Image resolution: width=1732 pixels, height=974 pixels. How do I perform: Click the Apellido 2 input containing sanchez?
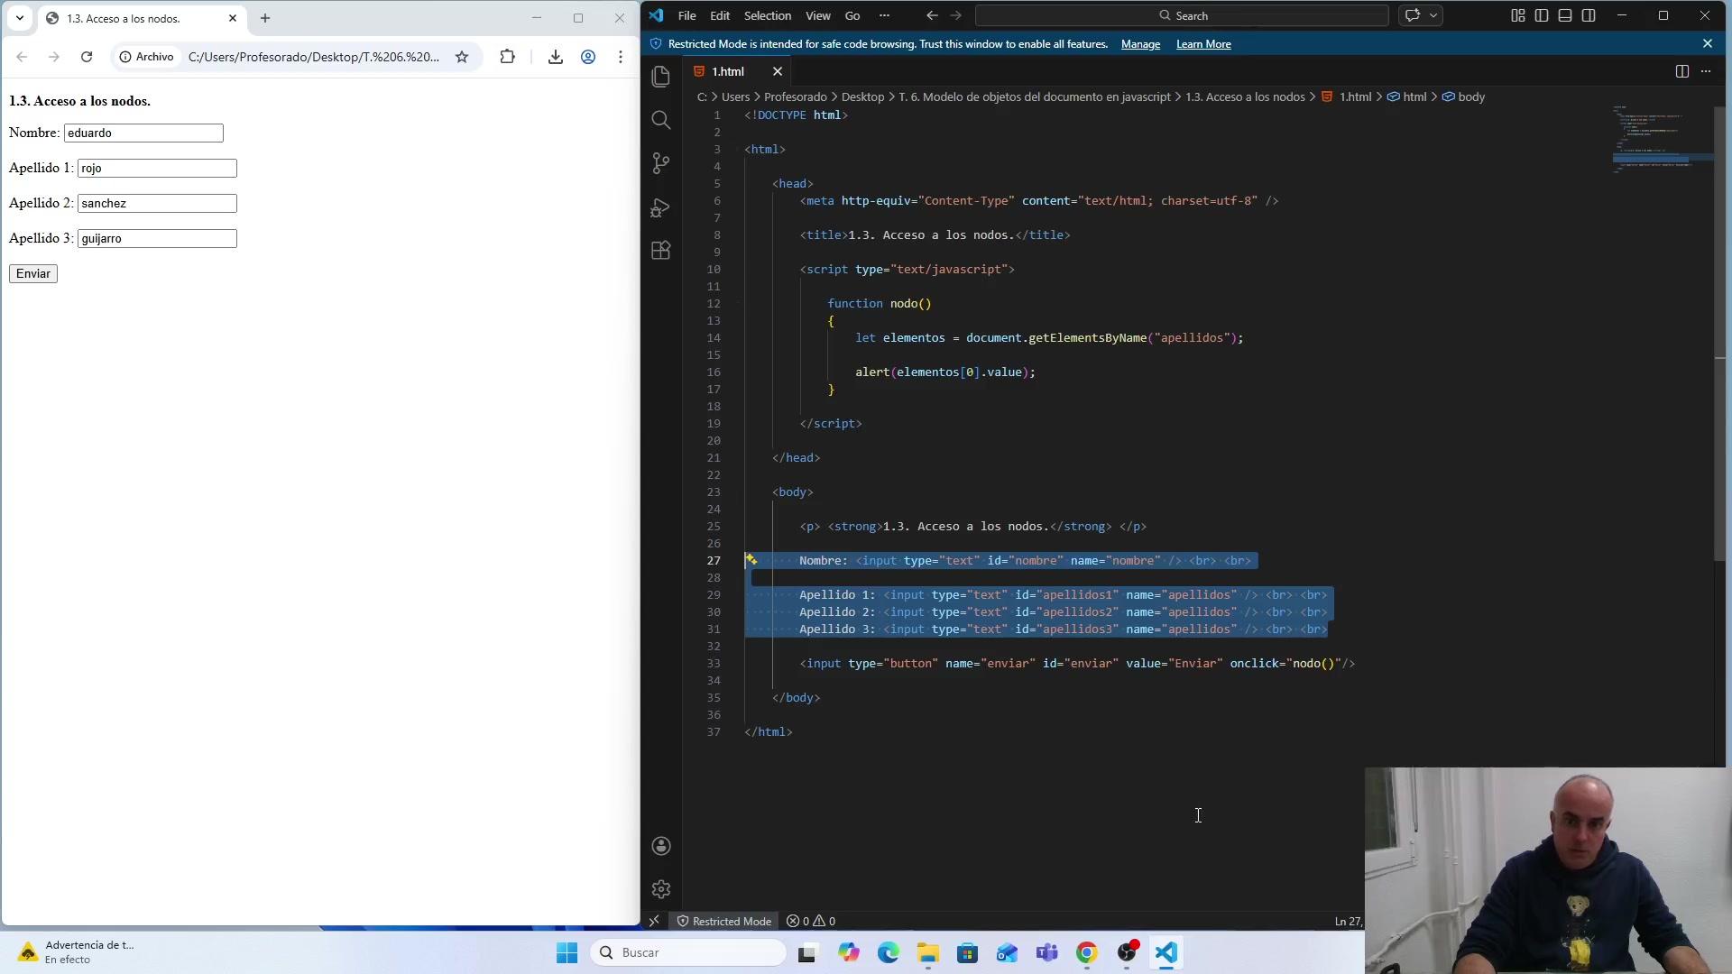tap(157, 203)
